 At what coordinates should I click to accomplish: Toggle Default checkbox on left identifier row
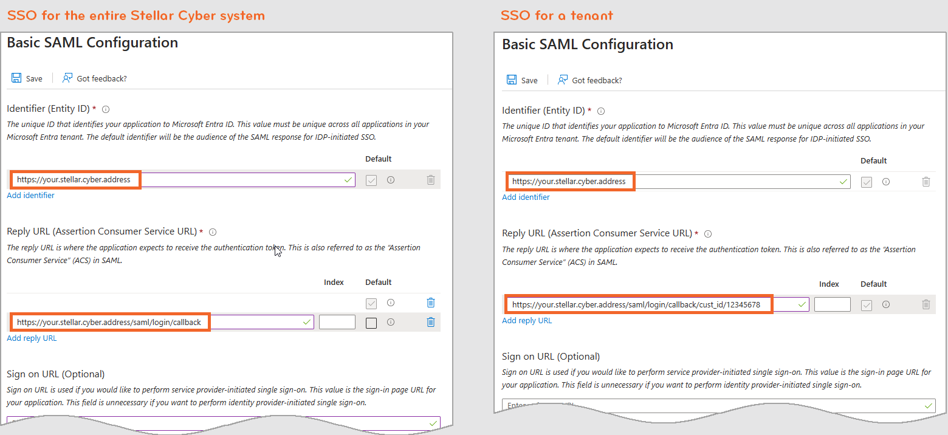tap(371, 180)
